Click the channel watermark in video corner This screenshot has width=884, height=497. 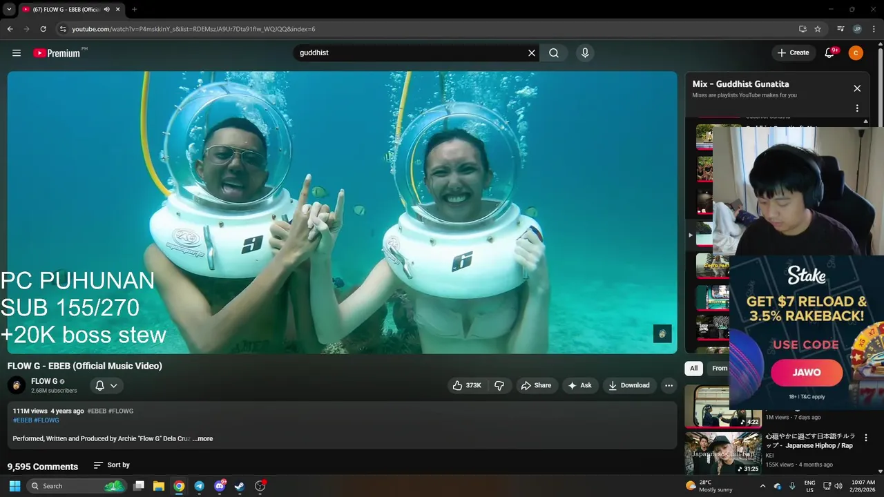[x=662, y=333]
